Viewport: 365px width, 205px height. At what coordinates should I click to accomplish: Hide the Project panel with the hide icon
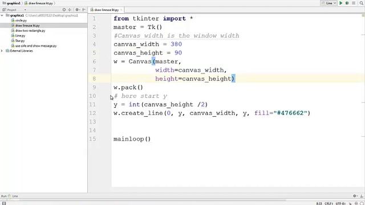(84, 10)
